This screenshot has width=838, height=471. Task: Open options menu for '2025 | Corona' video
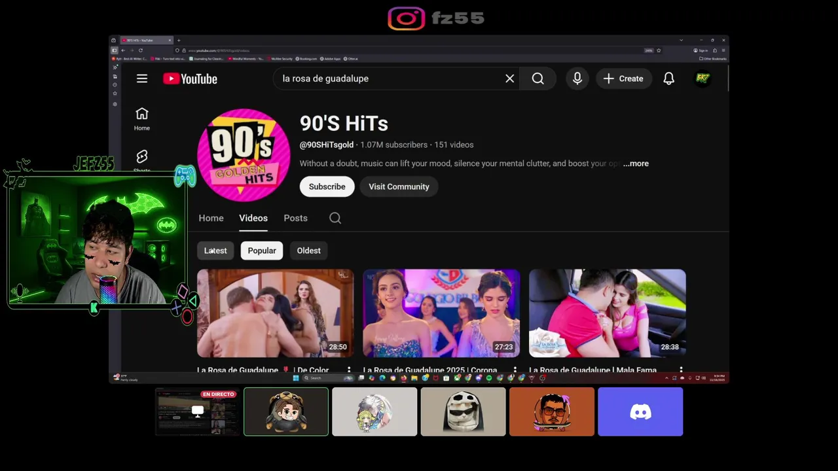click(515, 370)
